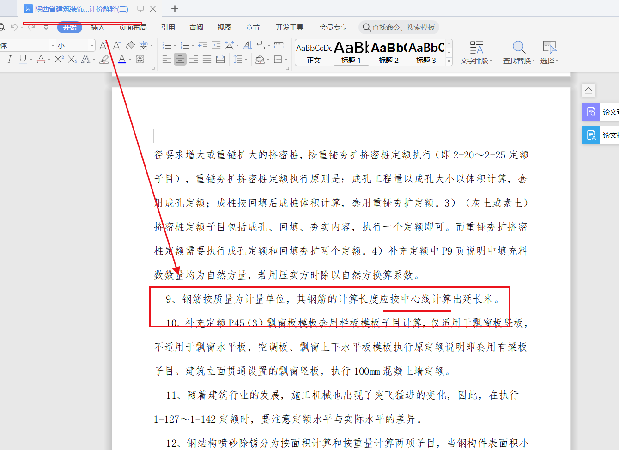The image size is (619, 450).
Task: Open the 会员专享 tab
Action: [334, 28]
